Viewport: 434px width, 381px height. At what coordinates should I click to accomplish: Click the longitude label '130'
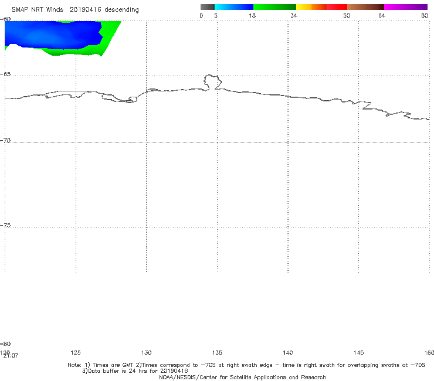tap(146, 353)
